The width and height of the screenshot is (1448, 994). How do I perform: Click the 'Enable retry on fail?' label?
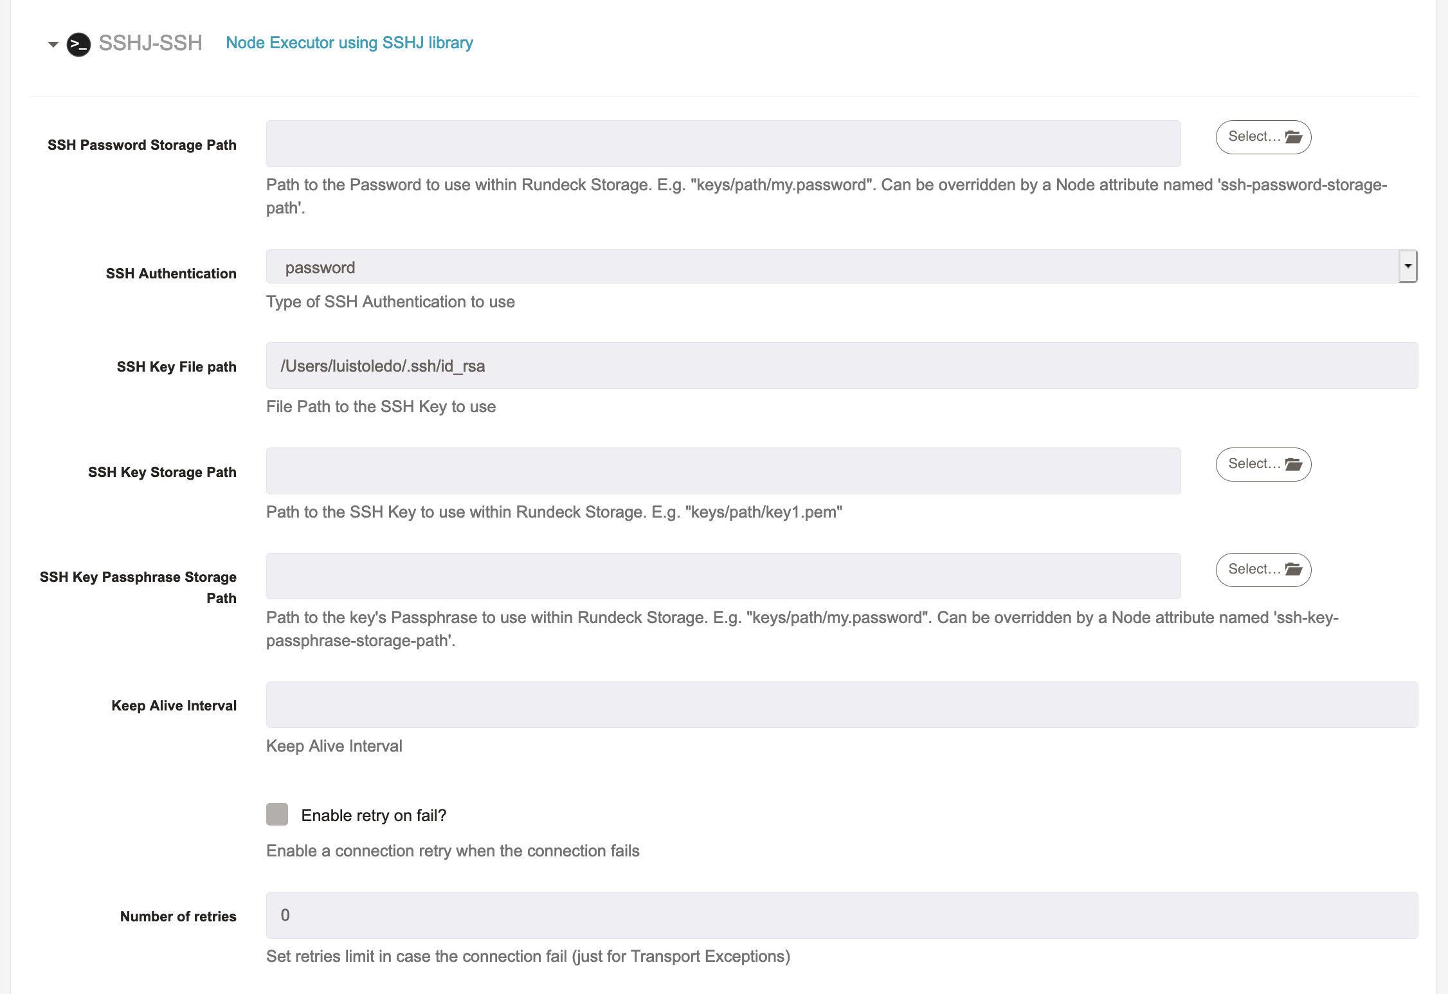[x=374, y=815]
